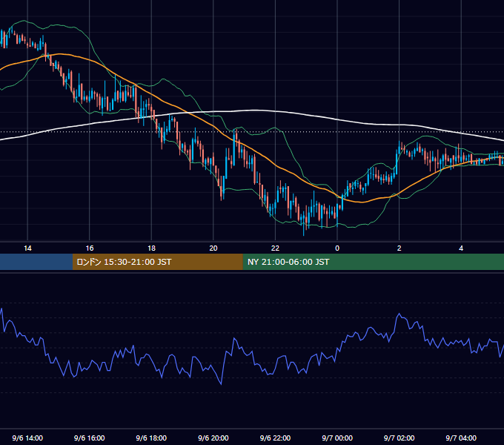Click the 16 hour label on price chart axis
Image resolution: width=504 pixels, height=445 pixels.
tap(90, 248)
